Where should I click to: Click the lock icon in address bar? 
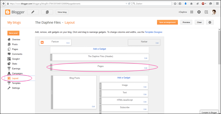pyautogui.click(x=8, y=4)
